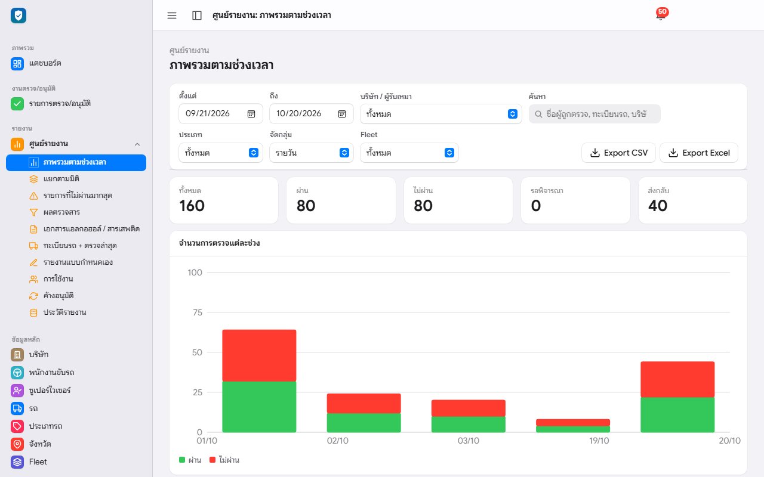Image resolution: width=764 pixels, height=477 pixels.
Task: Toggle the sidebar panel layout icon
Action: click(x=197, y=16)
